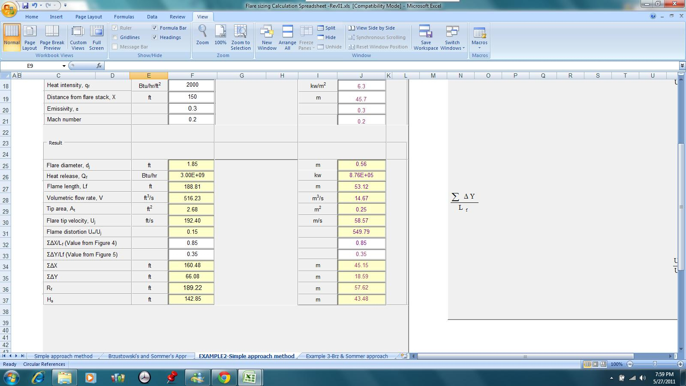
Task: Open a New Window
Action: click(267, 38)
